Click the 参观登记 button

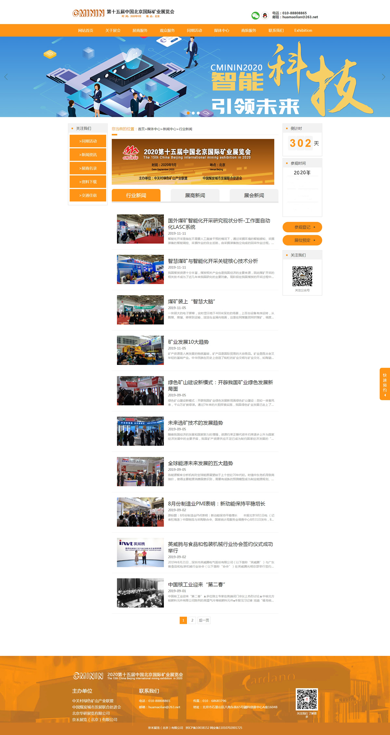pyautogui.click(x=302, y=227)
